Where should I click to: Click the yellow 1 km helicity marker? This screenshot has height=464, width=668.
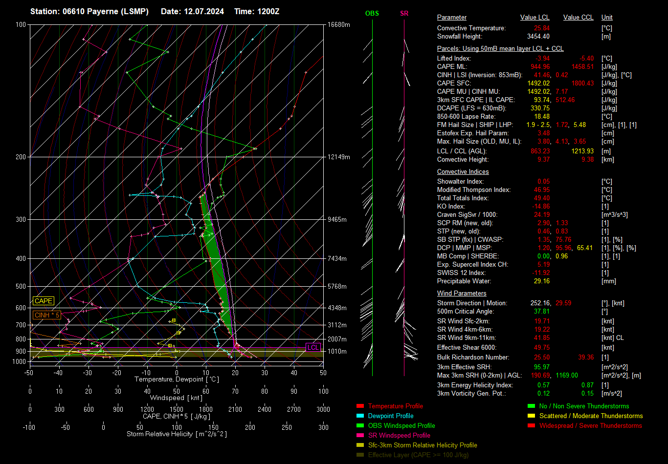(170, 346)
